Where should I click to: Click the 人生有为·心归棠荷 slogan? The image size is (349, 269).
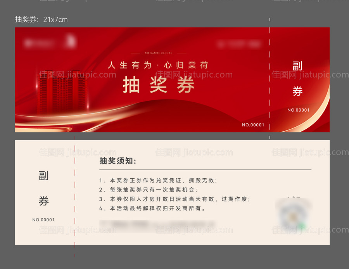(158, 65)
